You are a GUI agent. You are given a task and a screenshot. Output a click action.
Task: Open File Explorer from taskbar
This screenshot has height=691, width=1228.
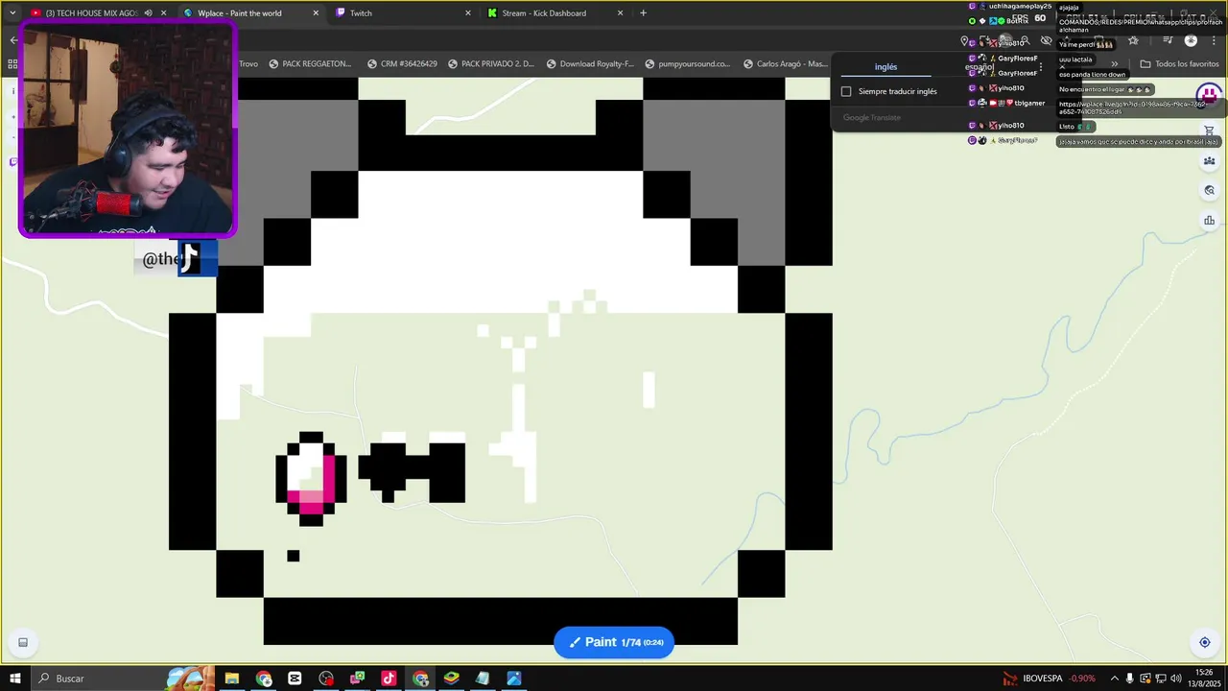(x=232, y=679)
